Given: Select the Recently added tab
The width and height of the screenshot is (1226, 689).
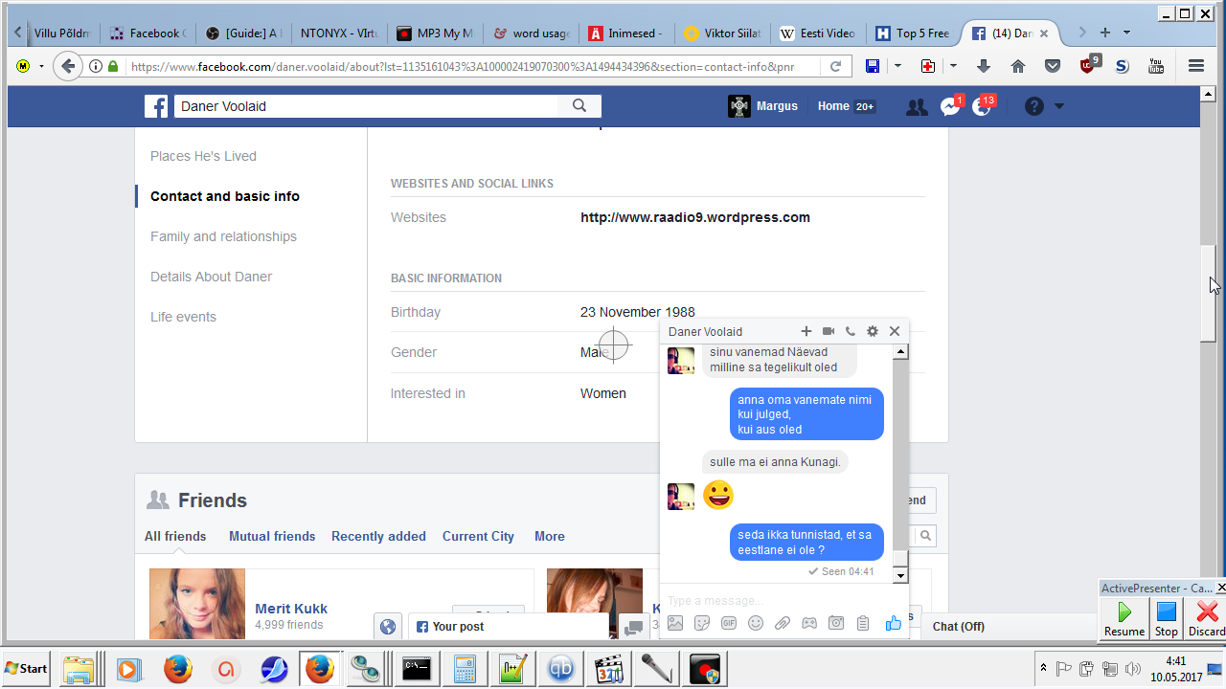Looking at the screenshot, I should coord(378,536).
